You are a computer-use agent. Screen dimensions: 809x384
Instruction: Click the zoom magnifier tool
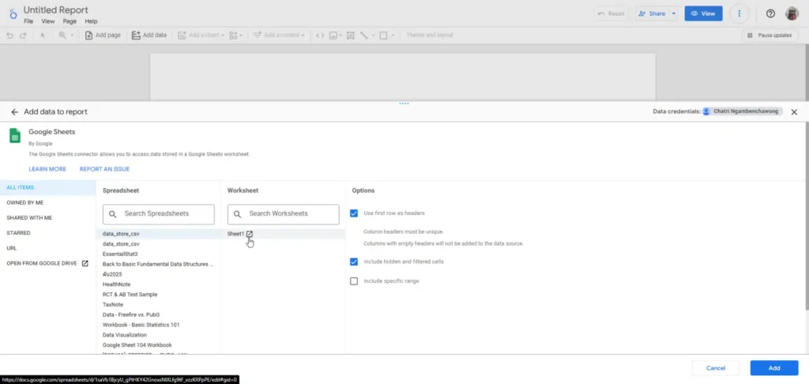(x=62, y=35)
